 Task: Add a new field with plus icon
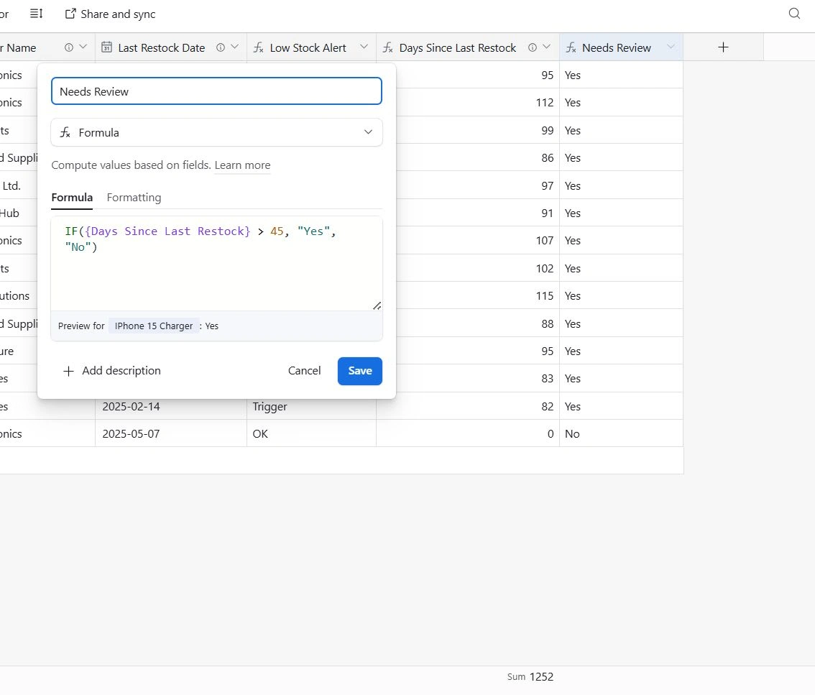click(x=723, y=47)
